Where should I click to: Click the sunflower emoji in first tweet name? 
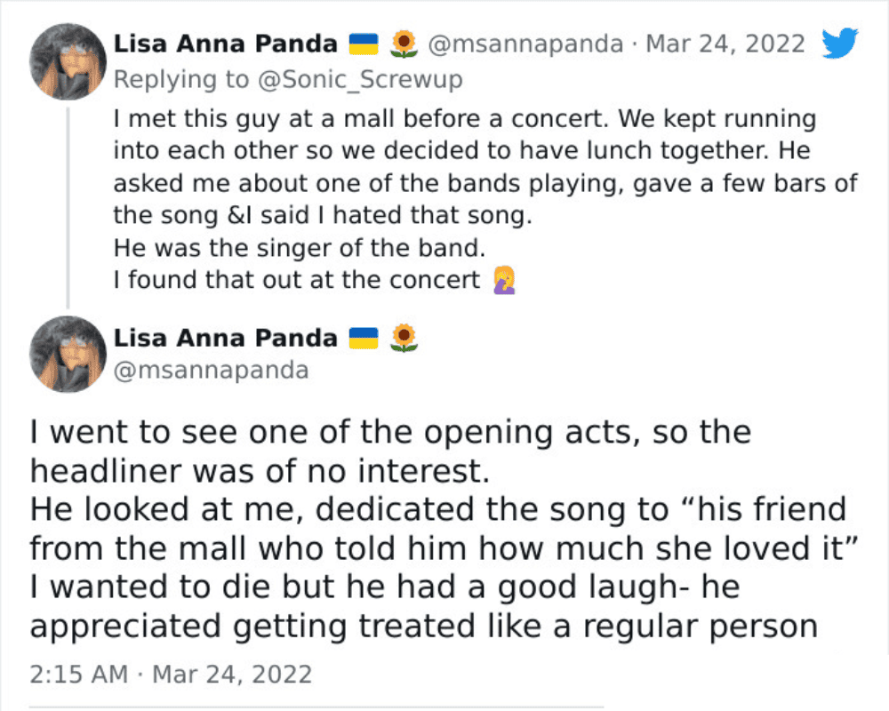click(x=404, y=44)
